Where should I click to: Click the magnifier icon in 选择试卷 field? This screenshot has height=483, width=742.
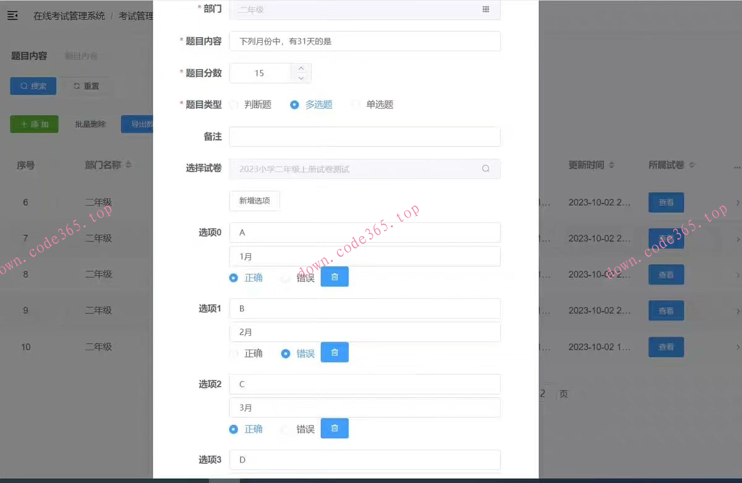pos(486,169)
